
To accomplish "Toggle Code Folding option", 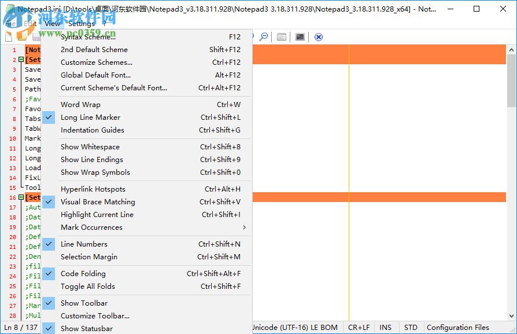I will [147, 273].
